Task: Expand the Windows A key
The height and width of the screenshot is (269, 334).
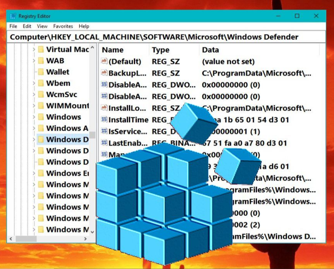Action: pyautogui.click(x=34, y=128)
